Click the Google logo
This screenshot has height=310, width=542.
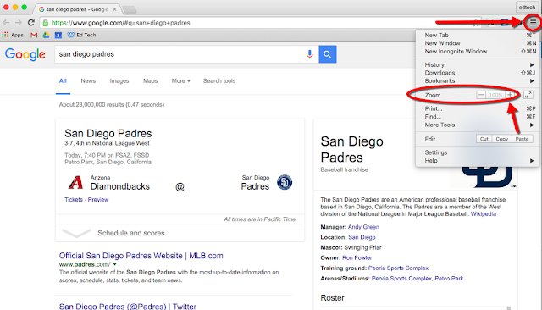click(x=25, y=54)
